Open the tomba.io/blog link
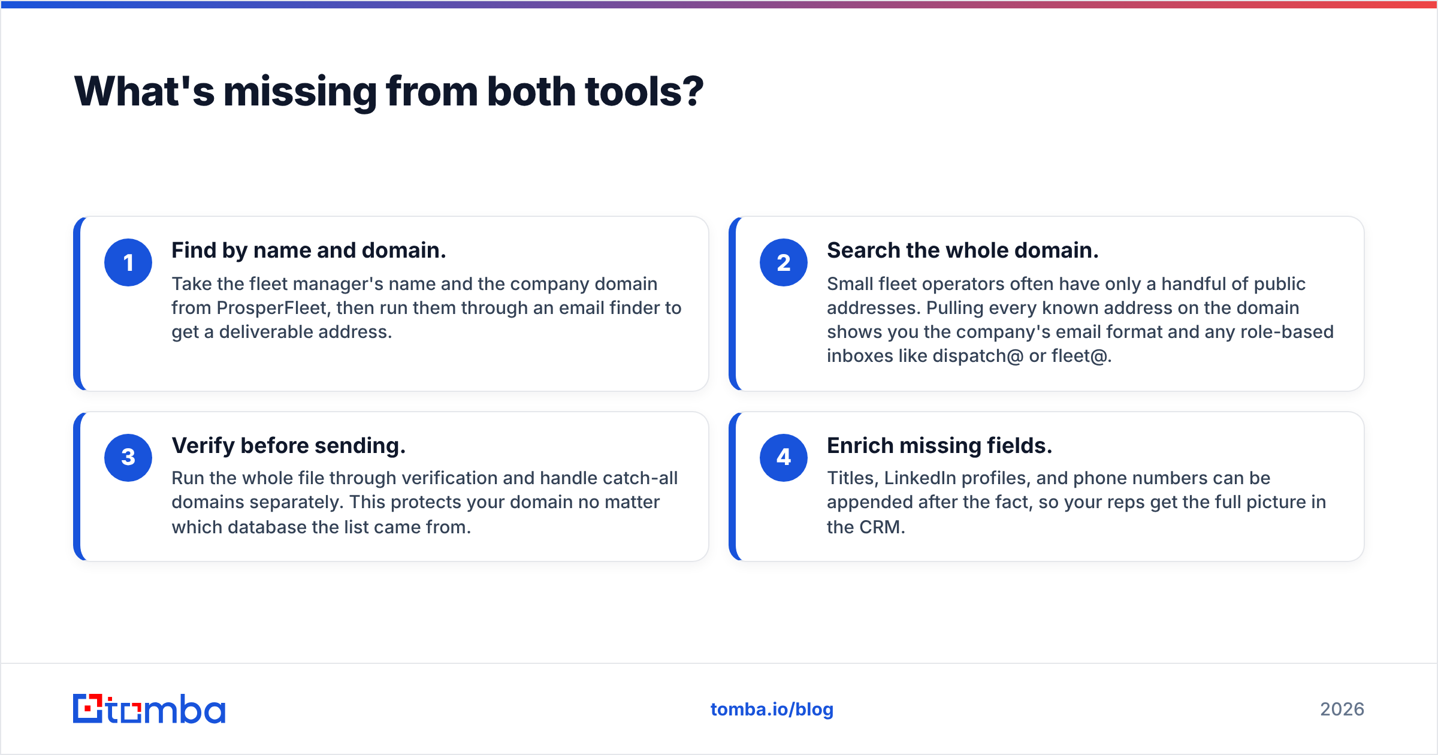 (x=772, y=709)
